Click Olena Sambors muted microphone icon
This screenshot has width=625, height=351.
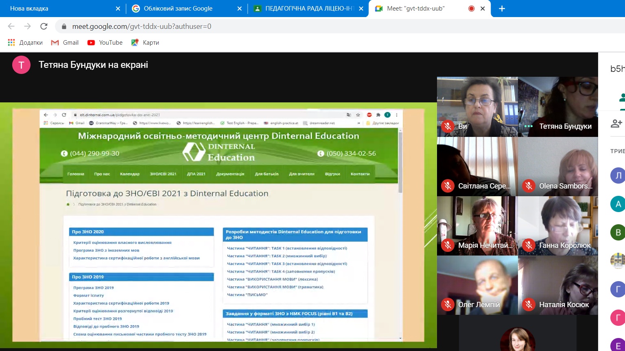(529, 186)
